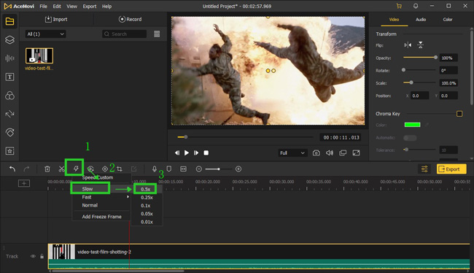Viewport: 474px width, 273px height.
Task: Select the video-test-film media thumbnail
Action: point(39,55)
